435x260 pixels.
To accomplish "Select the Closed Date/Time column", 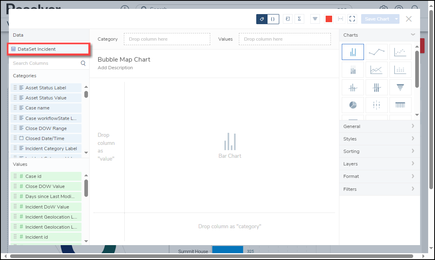I will point(46,138).
